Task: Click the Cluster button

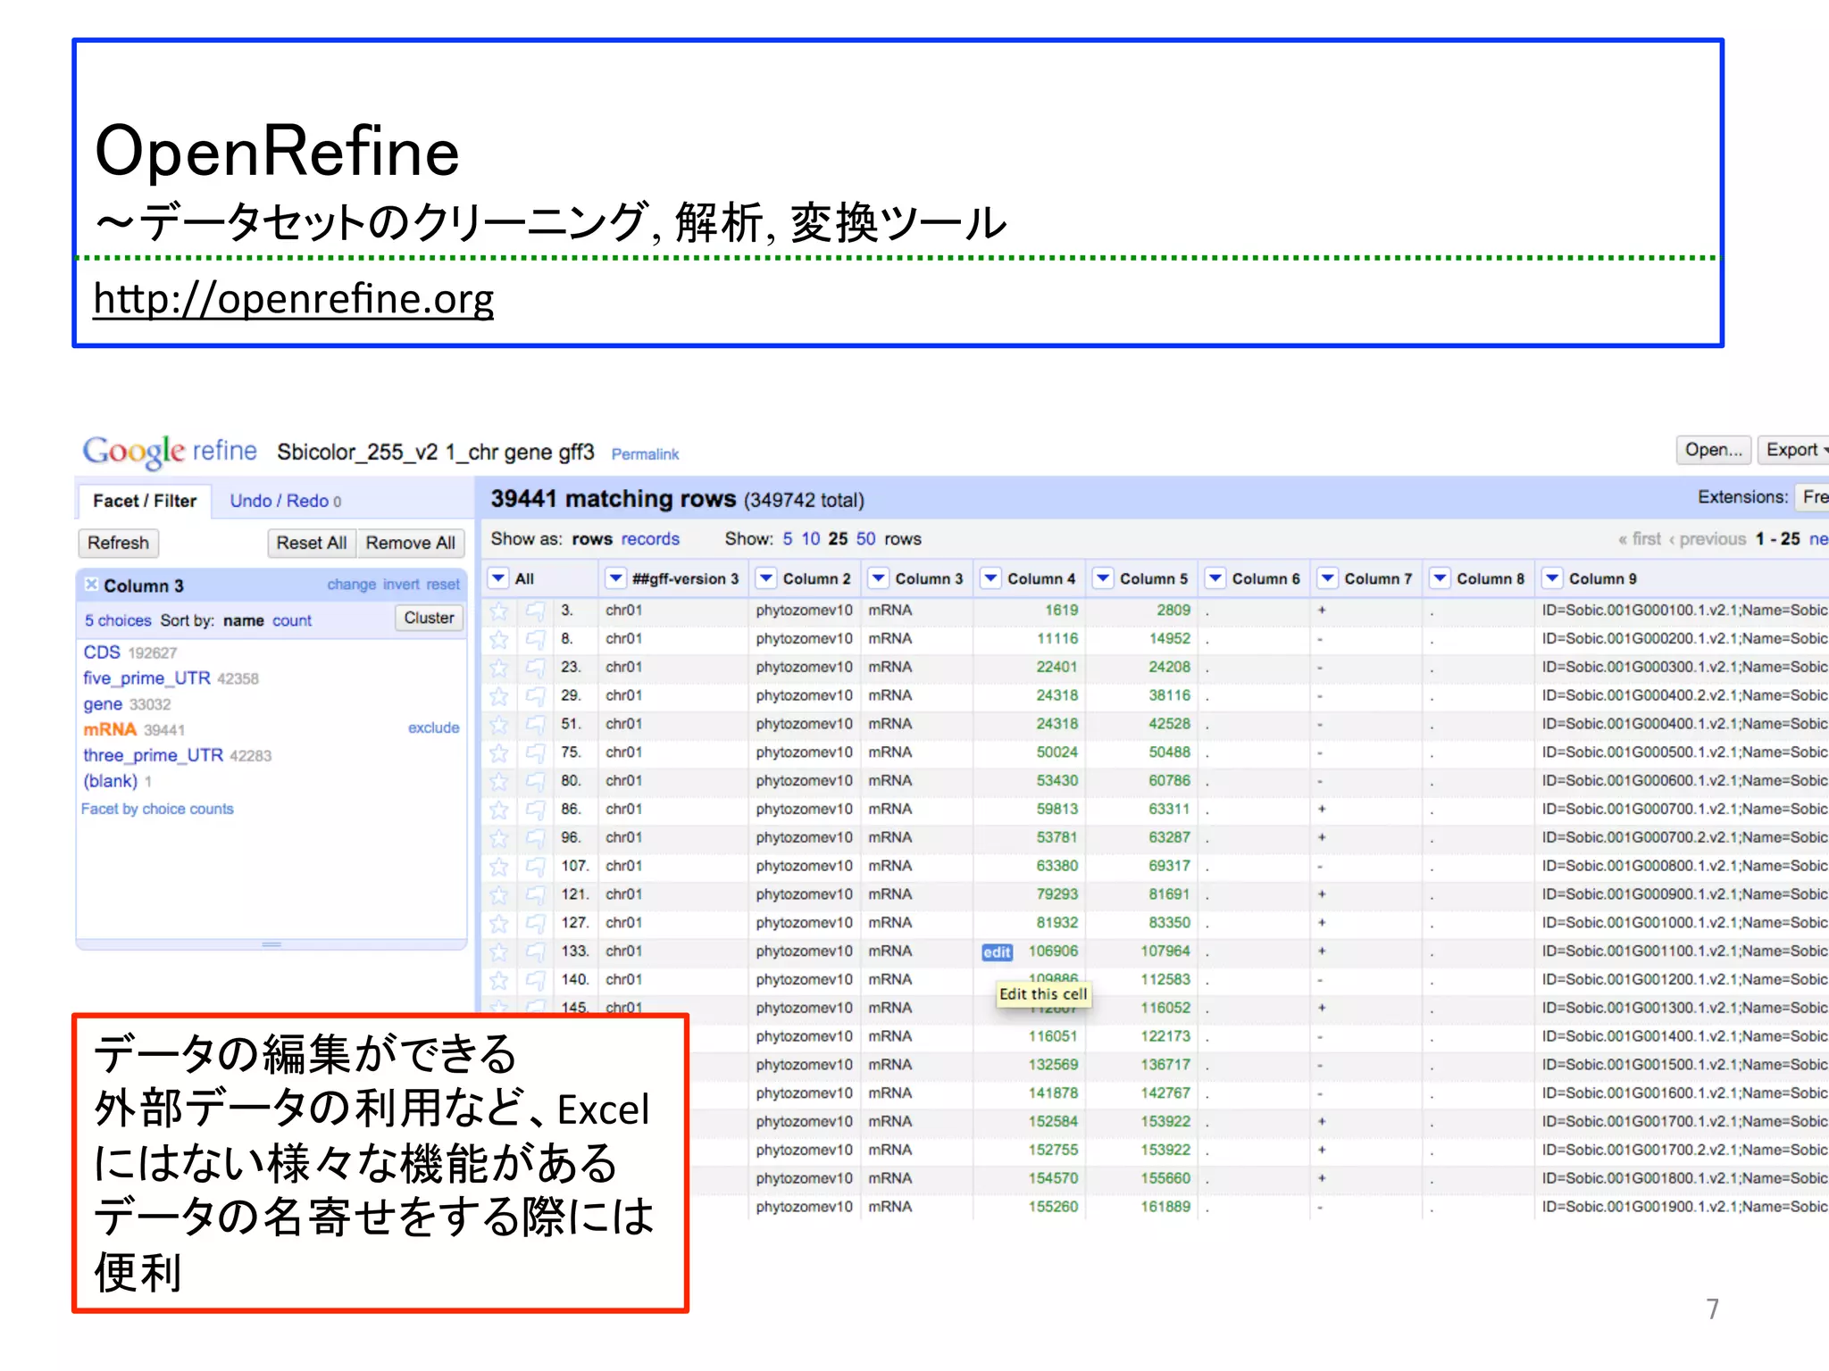Action: click(429, 618)
